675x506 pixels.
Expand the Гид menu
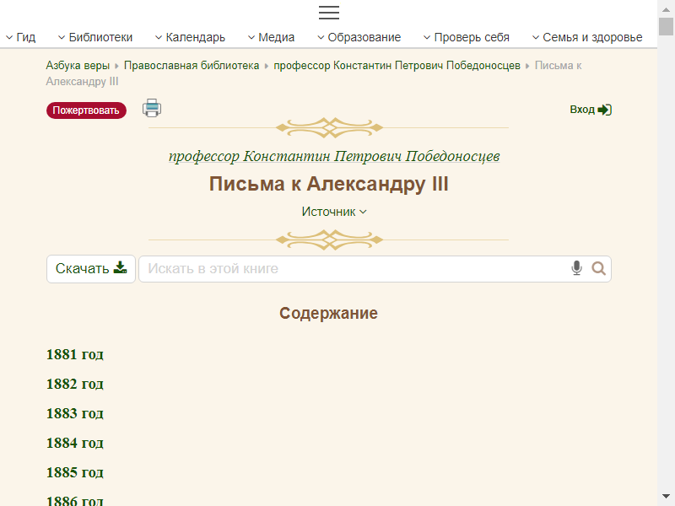point(20,37)
